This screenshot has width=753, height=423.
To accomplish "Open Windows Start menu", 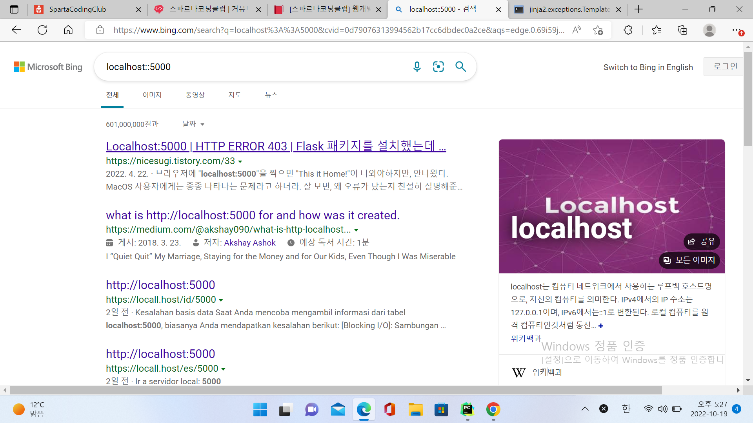I will click(x=260, y=410).
